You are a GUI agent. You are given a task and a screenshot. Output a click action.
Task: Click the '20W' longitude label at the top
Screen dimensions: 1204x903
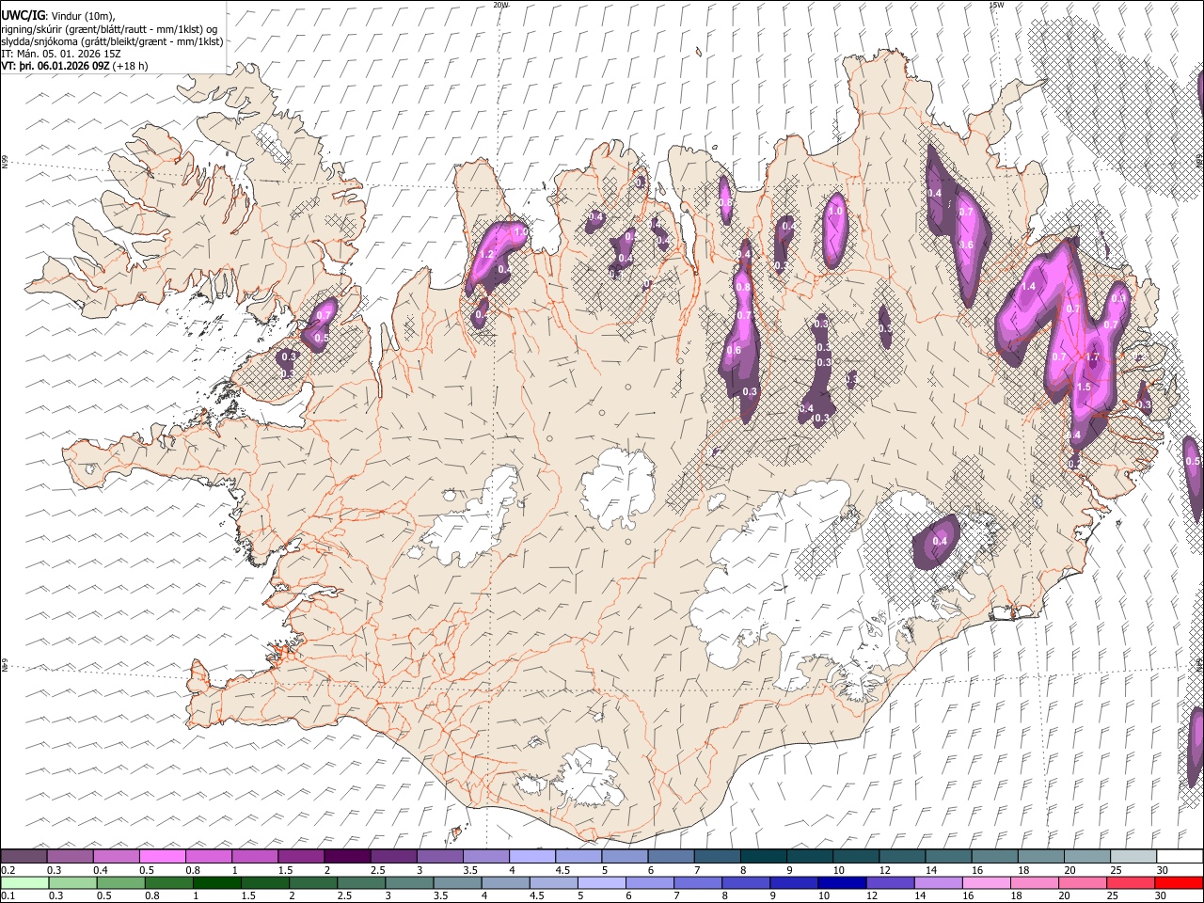(500, 5)
